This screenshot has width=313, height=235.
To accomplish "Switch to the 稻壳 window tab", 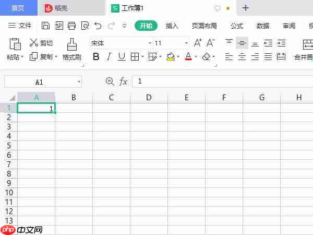I will [x=71, y=8].
